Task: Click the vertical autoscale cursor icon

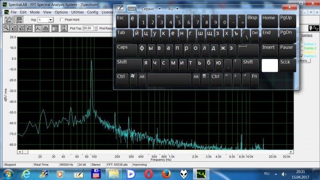Action: pyautogui.click(x=64, y=28)
